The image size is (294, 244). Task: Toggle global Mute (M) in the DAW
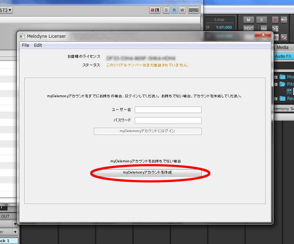248,20
